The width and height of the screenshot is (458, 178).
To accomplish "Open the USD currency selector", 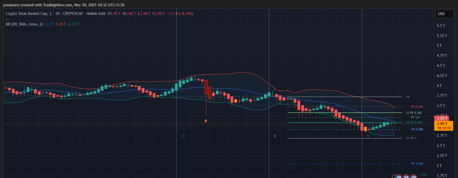I will coord(444,14).
